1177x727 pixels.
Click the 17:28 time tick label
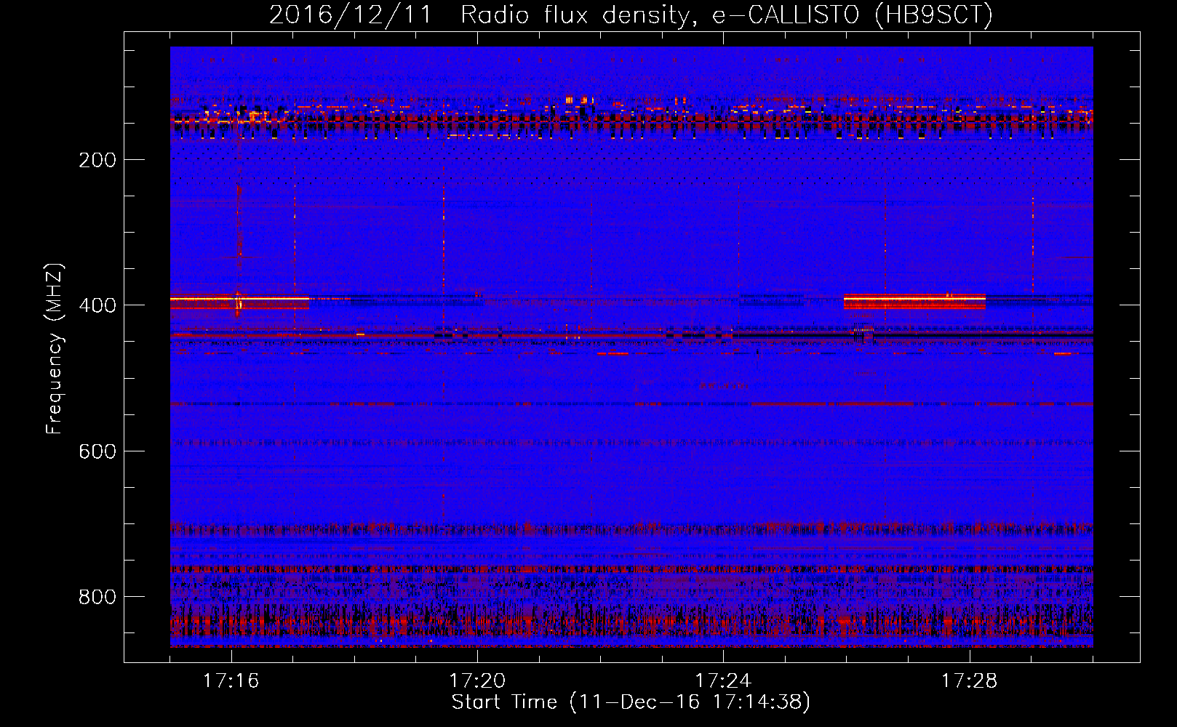coord(969,681)
